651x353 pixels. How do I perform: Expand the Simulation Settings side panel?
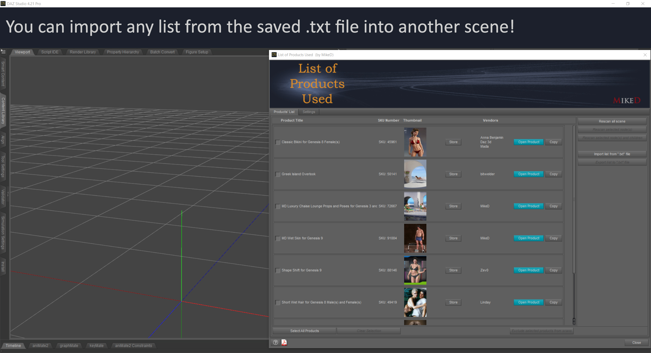tap(3, 233)
